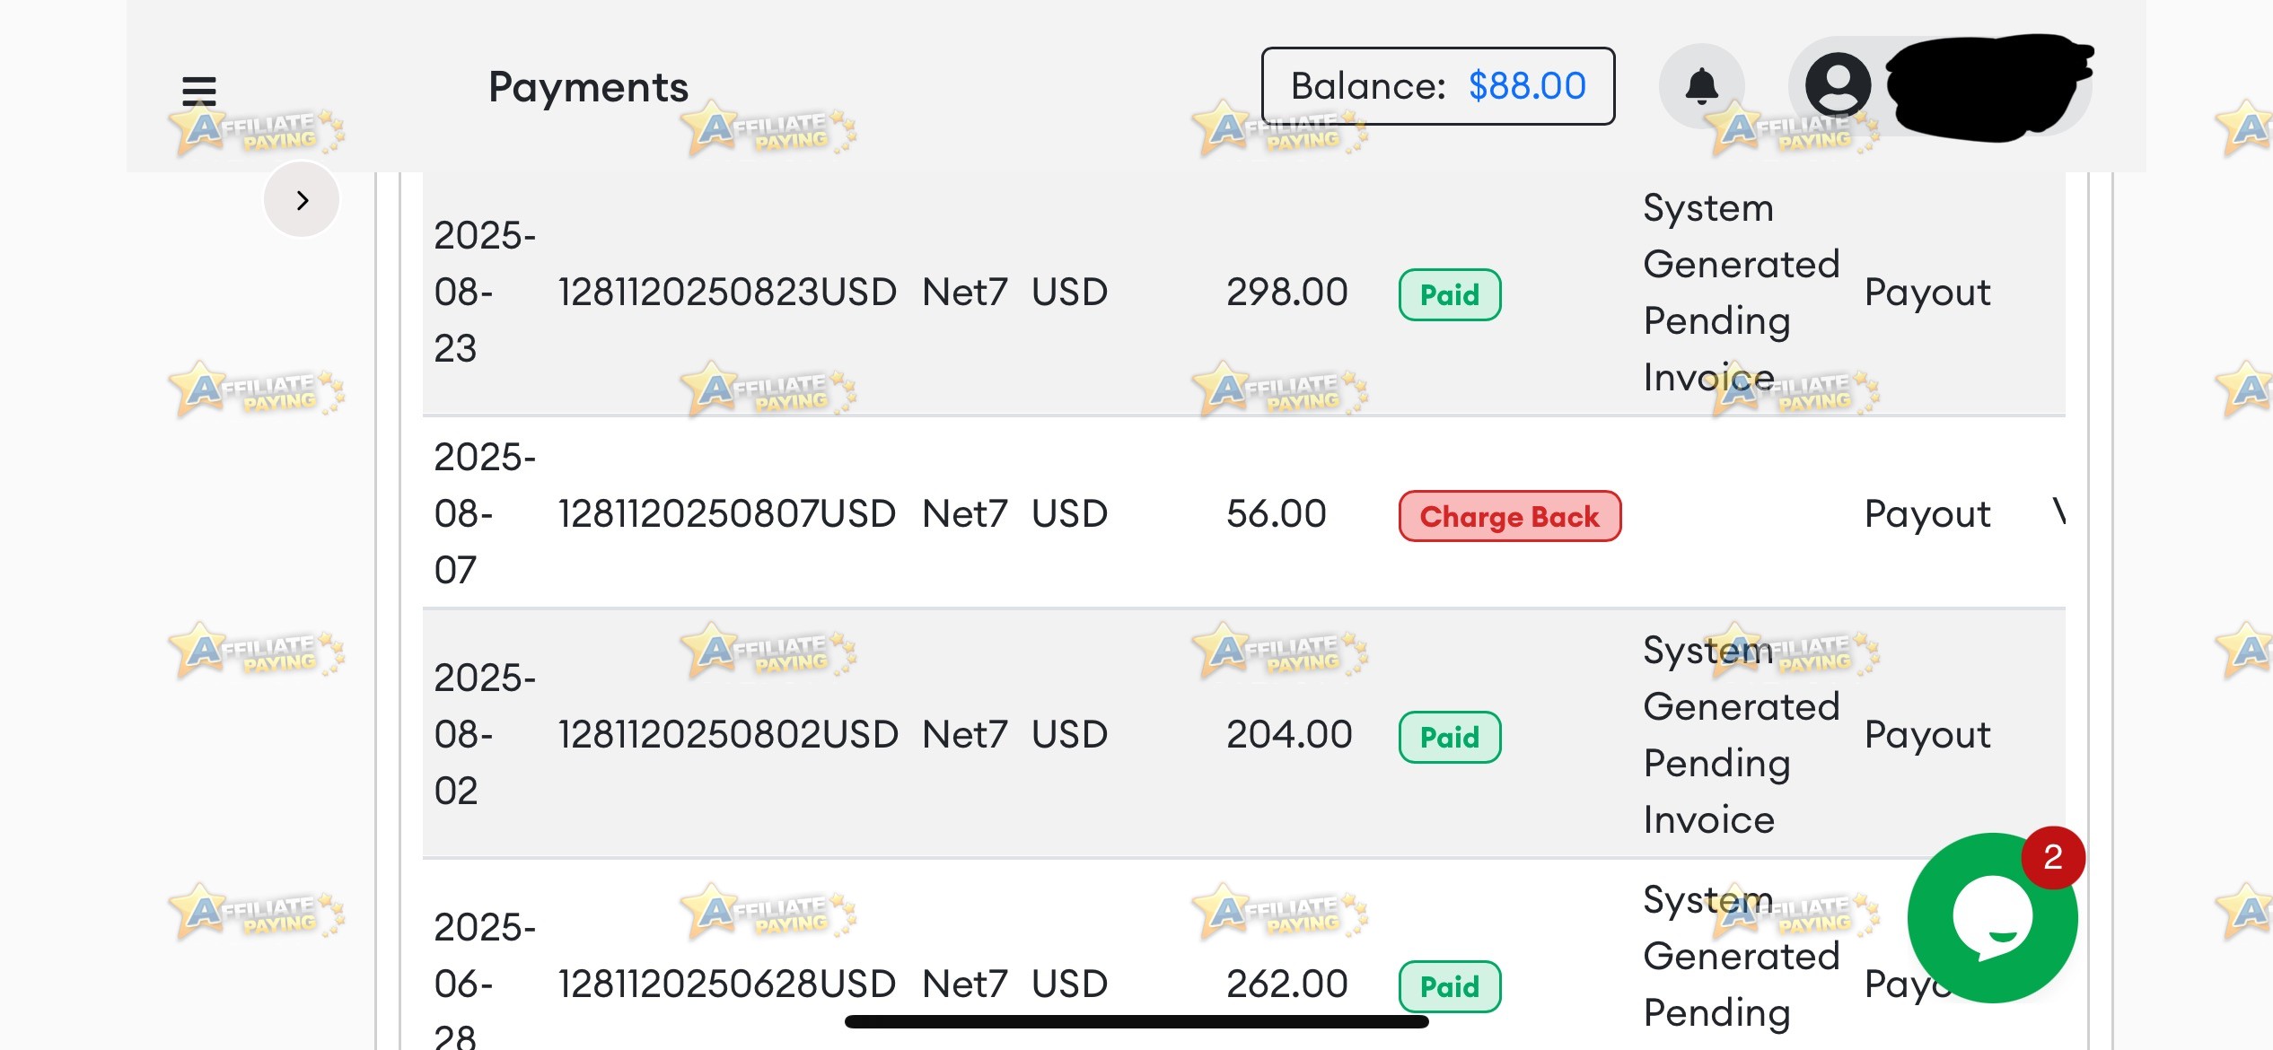Select invoice 1281120250807USD
Viewport: 2273px width, 1050px height.
click(727, 513)
